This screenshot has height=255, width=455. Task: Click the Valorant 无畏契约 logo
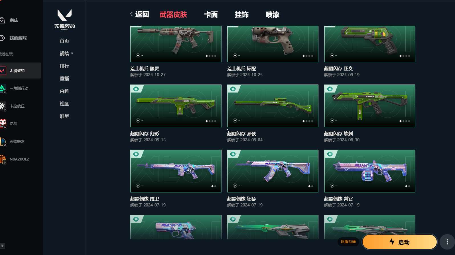click(64, 19)
